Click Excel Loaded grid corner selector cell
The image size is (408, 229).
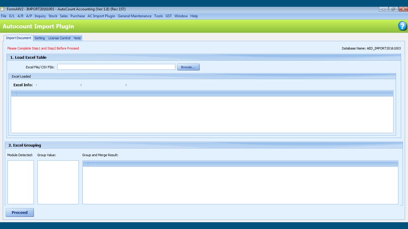click(x=14, y=93)
